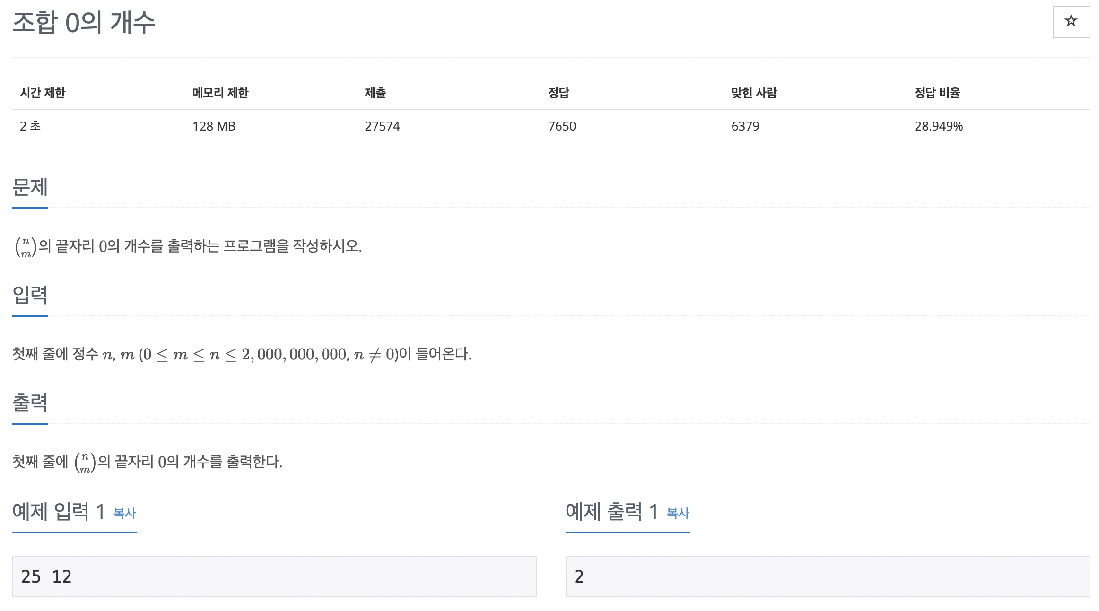Click the sample input box containing 25 12

click(274, 576)
